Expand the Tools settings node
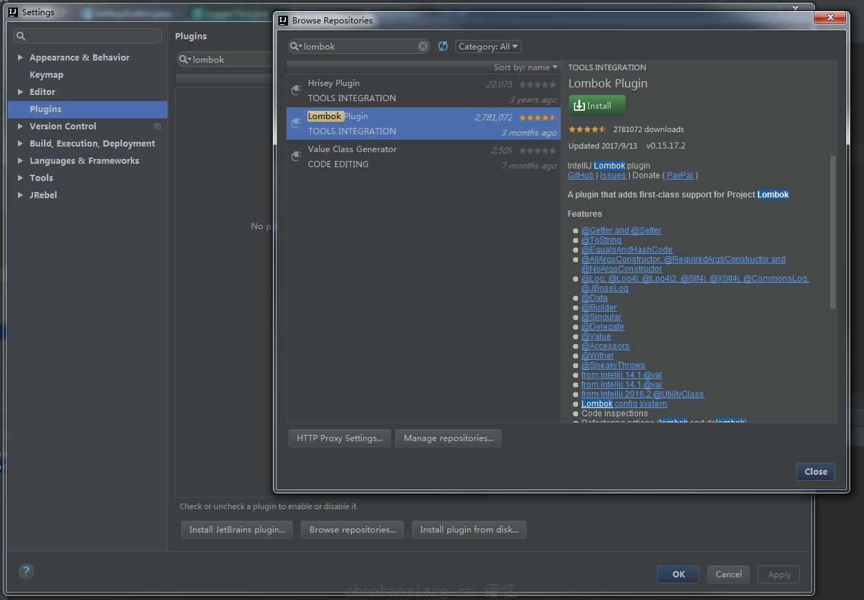Viewport: 864px width, 600px height. (x=21, y=178)
